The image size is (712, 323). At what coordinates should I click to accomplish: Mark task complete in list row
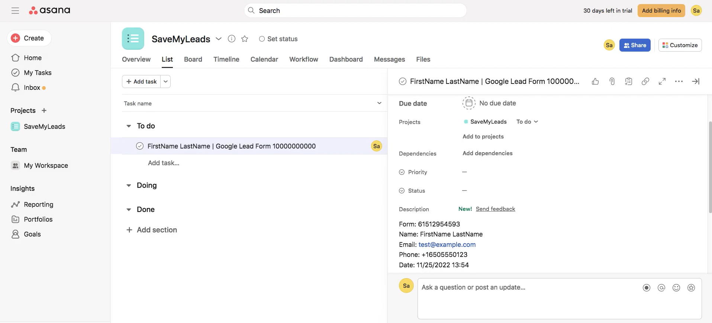pos(140,146)
